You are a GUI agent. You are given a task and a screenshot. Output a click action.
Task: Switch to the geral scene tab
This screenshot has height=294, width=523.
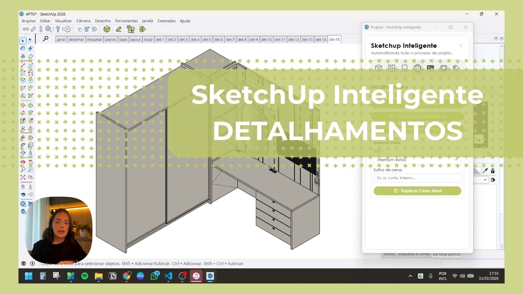(x=61, y=40)
